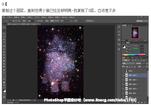Change screen mode icon at toolbox bottom
The width and height of the screenshot is (151, 105).
point(4,97)
